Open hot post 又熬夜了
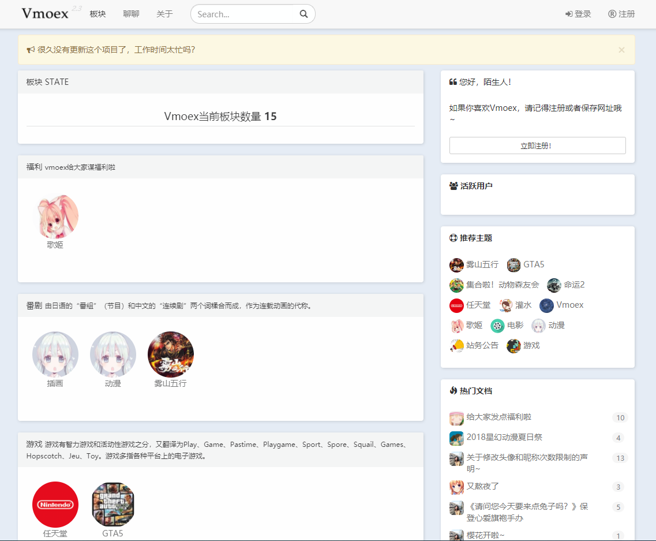Screen dimensions: 656x541 pyautogui.click(x=483, y=486)
